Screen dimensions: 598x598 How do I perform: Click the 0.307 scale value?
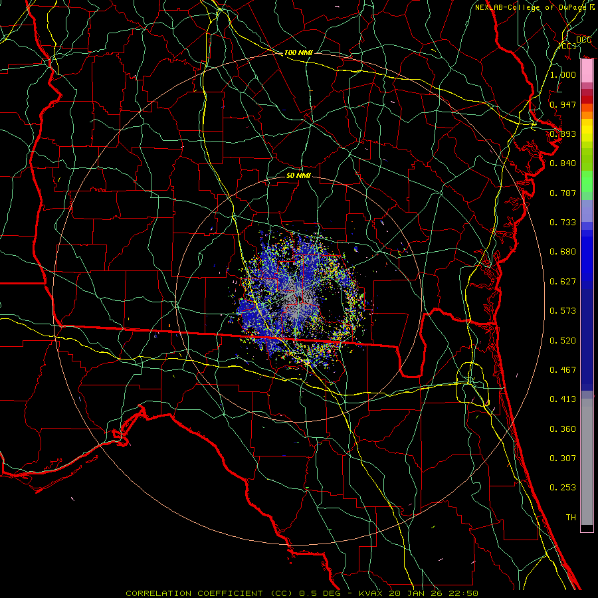pos(563,458)
